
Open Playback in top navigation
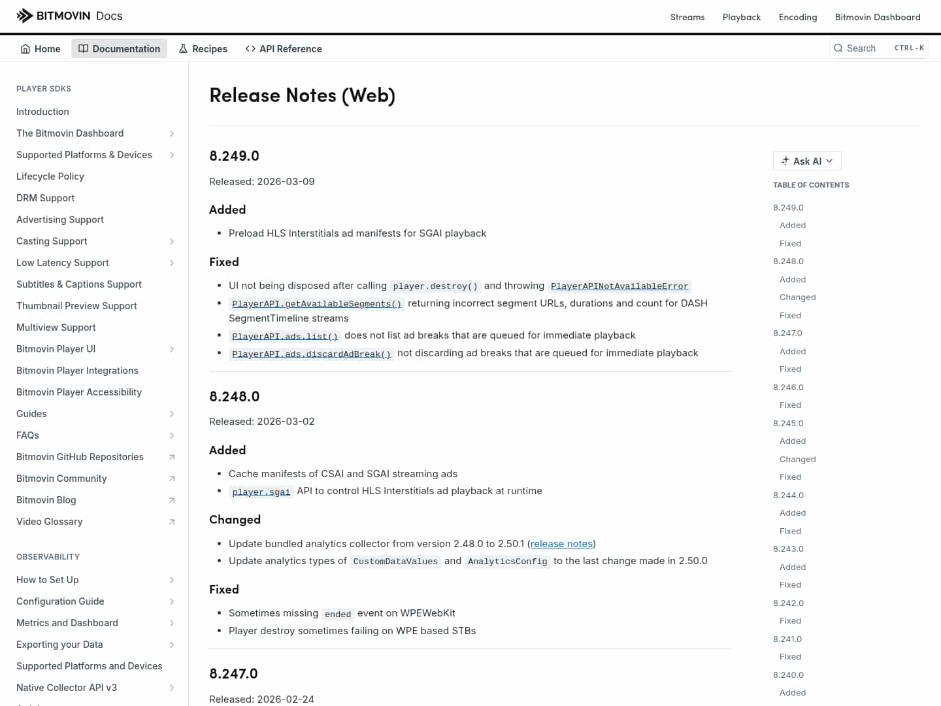point(742,17)
